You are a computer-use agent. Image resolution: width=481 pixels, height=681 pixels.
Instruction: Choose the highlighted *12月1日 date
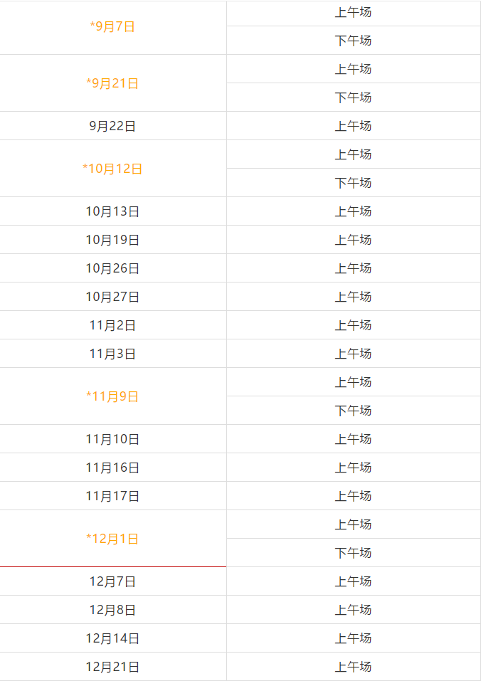point(112,539)
